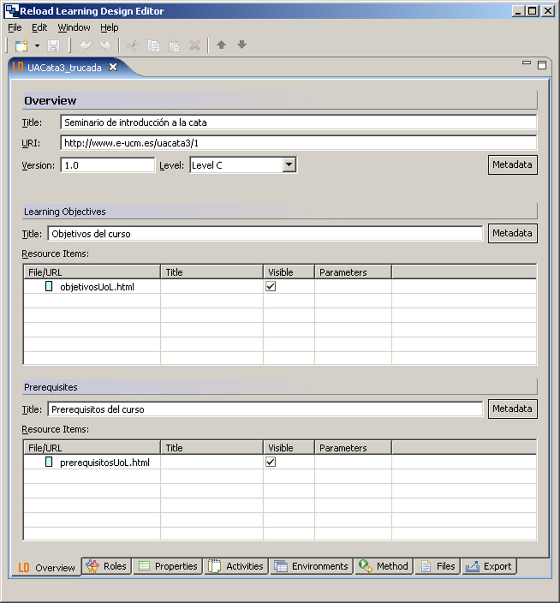
Task: Select the objetivosUoL.html resource item
Action: pos(97,287)
